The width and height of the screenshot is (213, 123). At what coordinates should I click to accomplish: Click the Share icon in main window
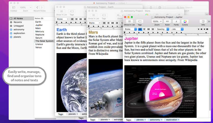point(151,7)
